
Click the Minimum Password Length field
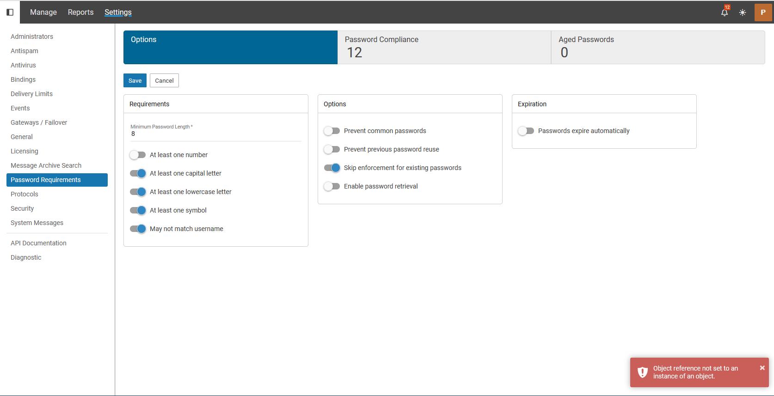215,134
